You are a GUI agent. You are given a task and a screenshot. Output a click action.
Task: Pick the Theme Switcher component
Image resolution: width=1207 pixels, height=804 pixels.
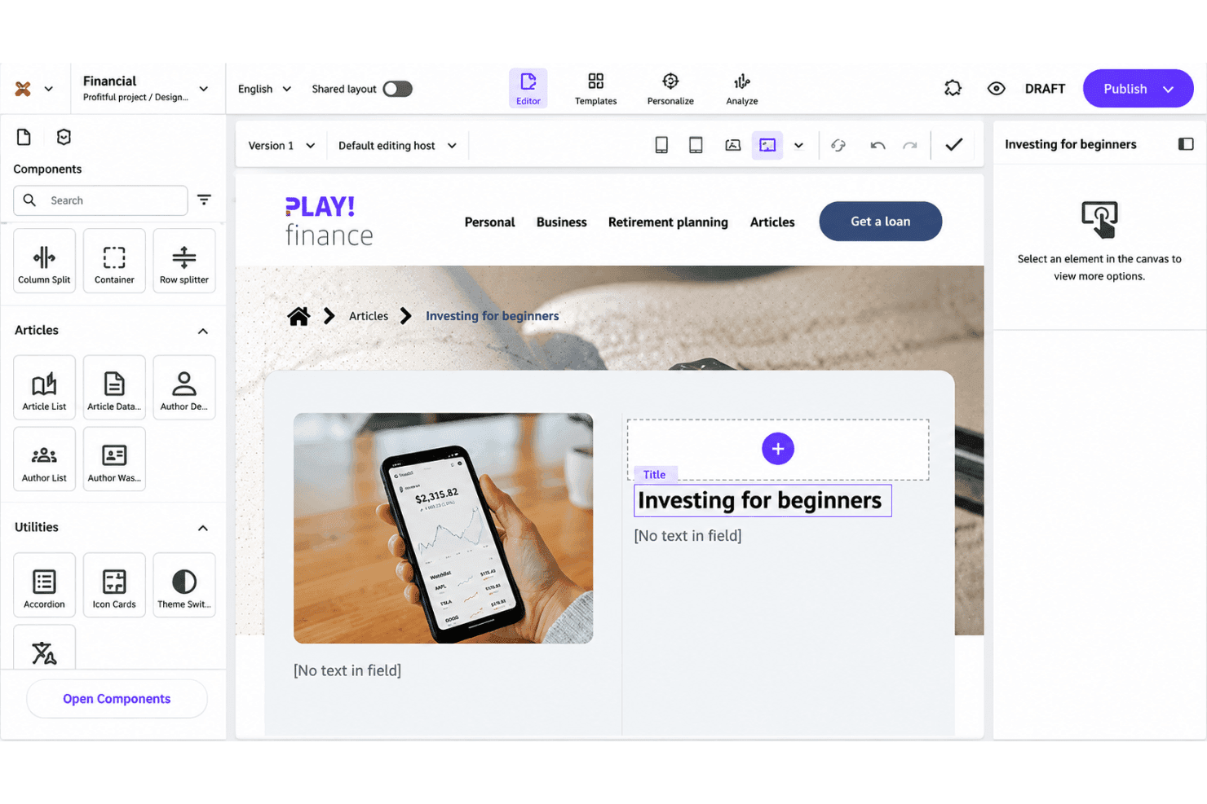(x=184, y=586)
